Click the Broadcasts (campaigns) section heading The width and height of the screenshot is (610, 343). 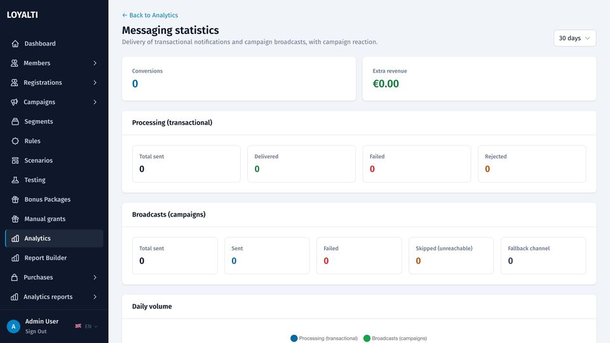tap(168, 214)
